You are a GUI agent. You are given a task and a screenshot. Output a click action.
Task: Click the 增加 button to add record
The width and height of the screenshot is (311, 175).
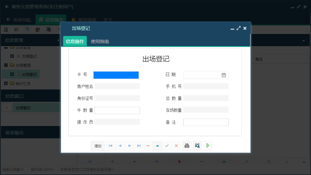click(x=97, y=146)
